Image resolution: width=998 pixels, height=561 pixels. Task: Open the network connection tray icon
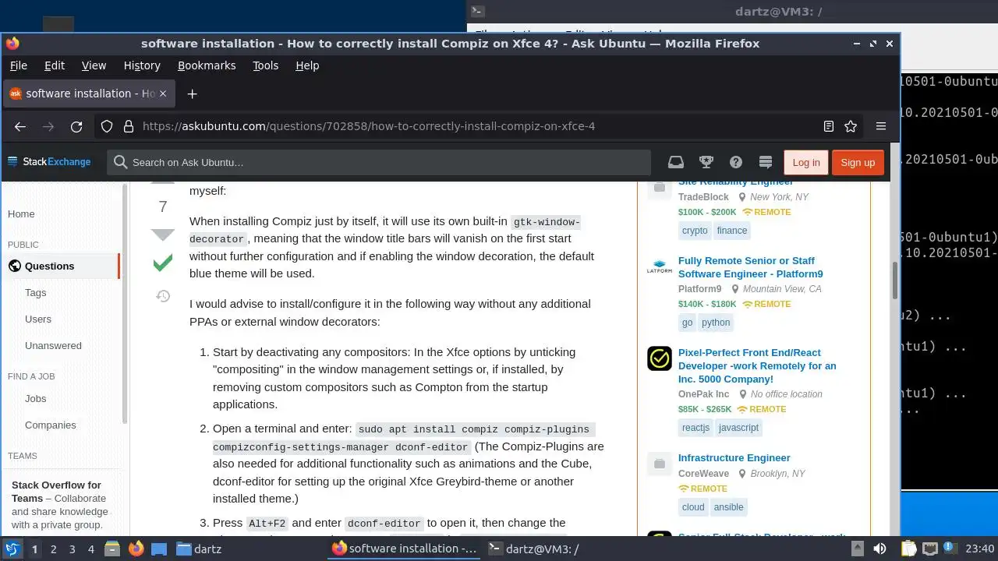[930, 549]
